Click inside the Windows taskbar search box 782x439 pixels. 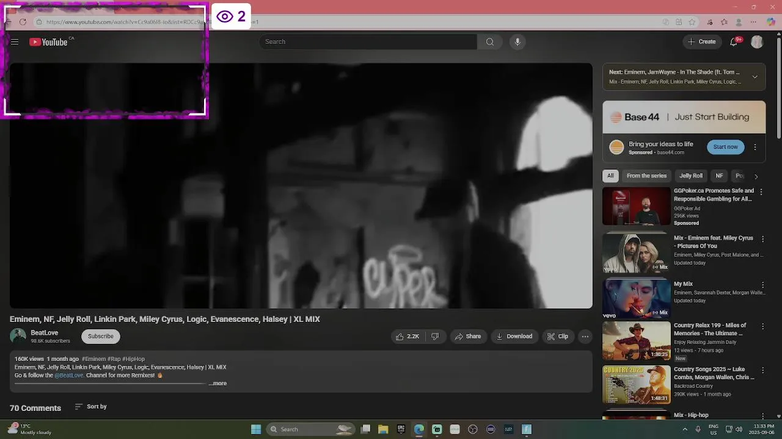tap(310, 429)
